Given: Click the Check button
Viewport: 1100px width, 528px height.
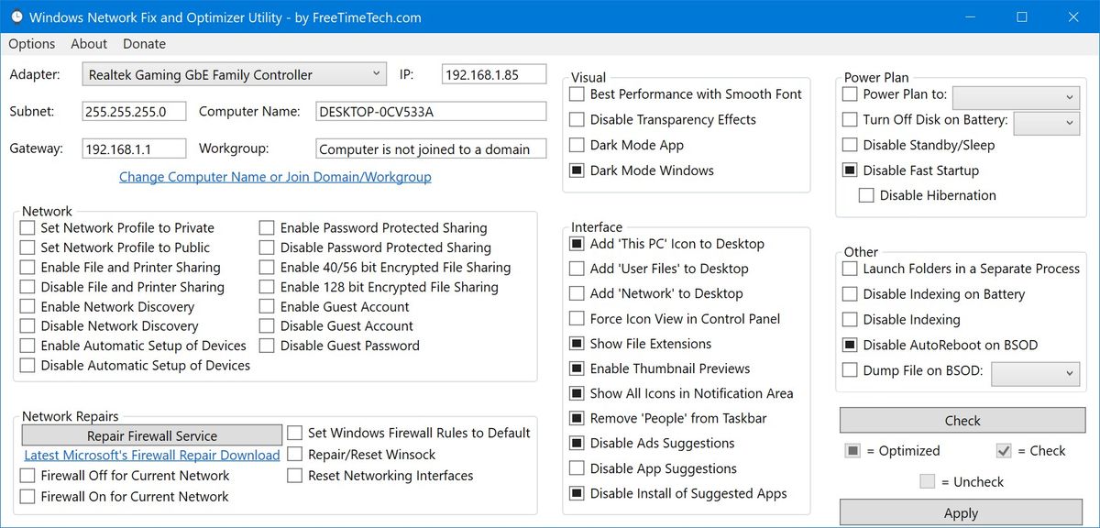Looking at the screenshot, I should 962,420.
